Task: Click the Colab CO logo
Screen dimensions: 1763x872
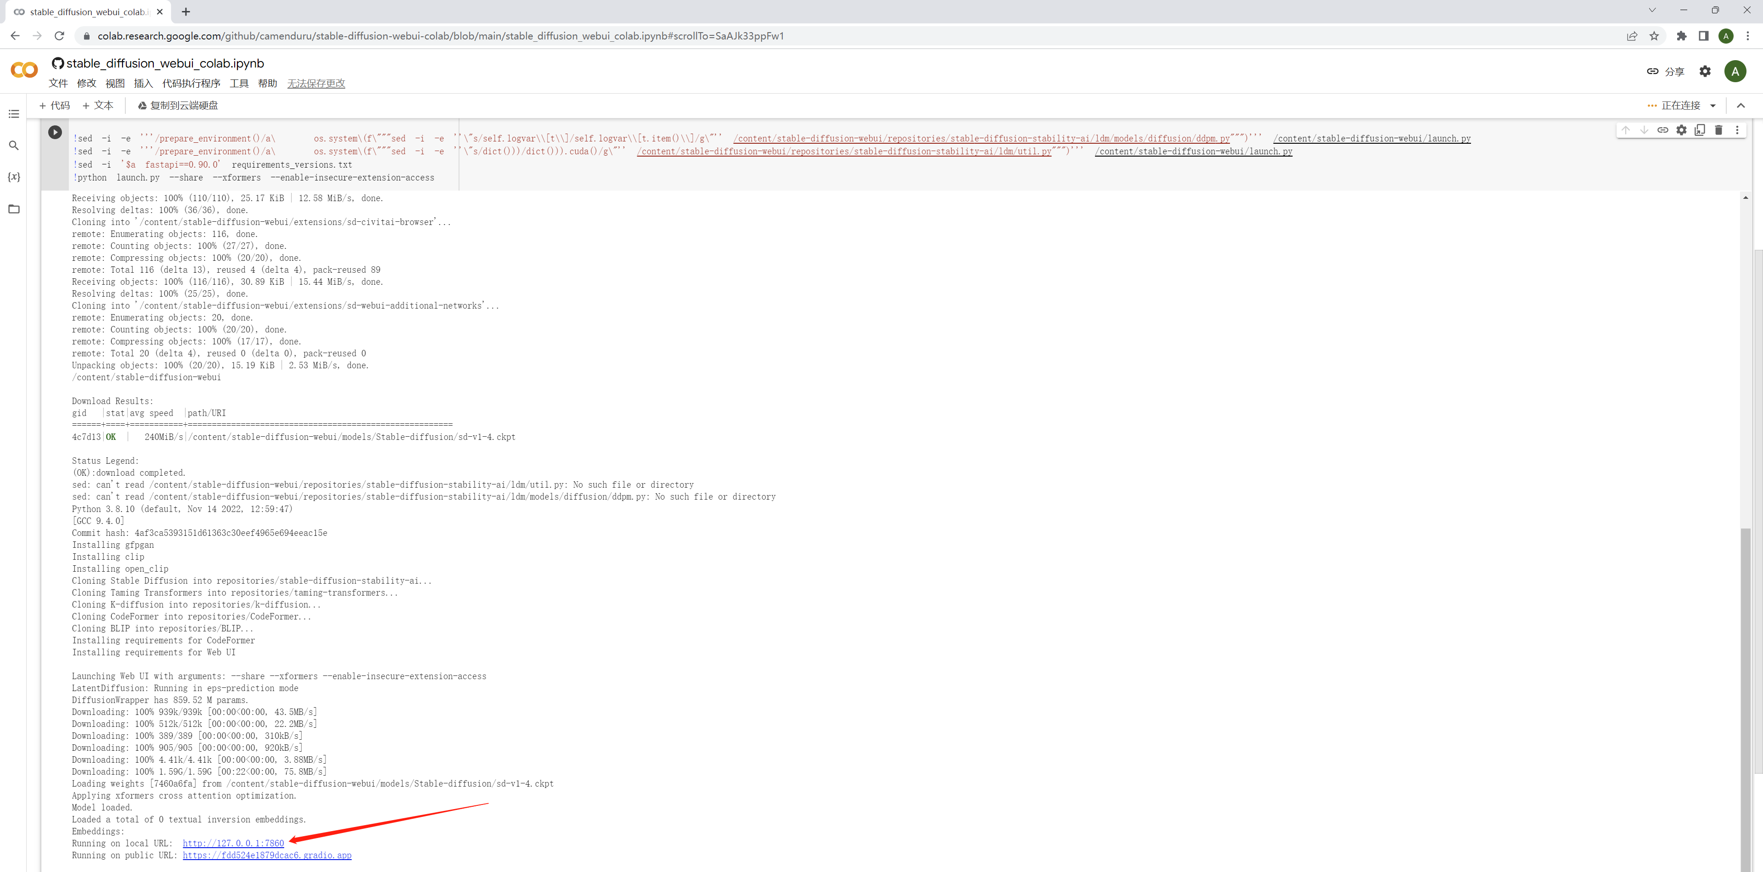Action: 25,70
